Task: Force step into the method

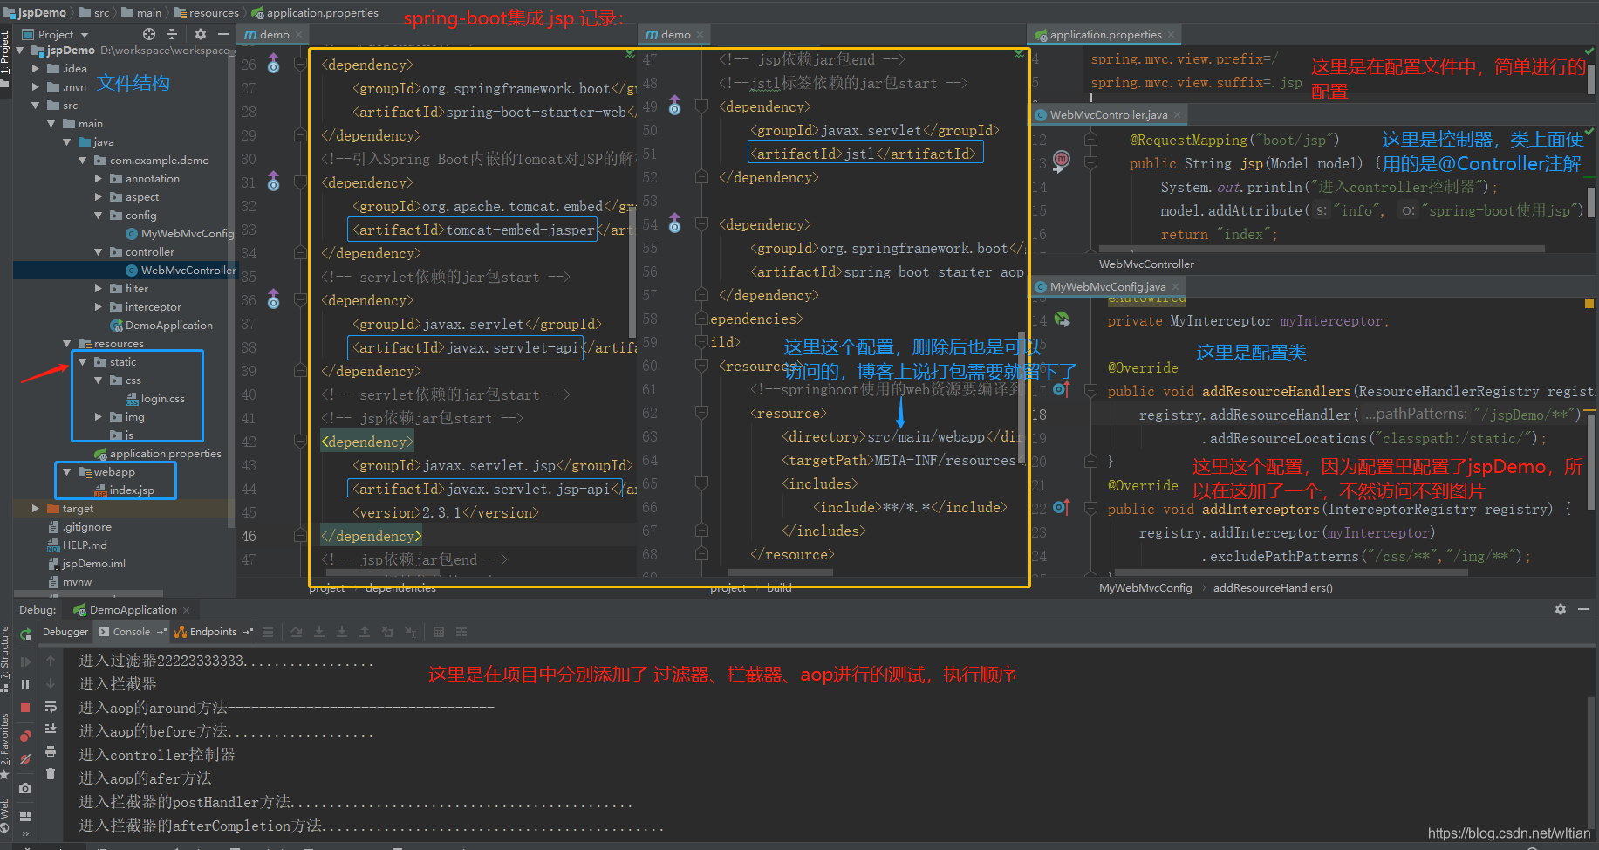Action: click(x=342, y=632)
